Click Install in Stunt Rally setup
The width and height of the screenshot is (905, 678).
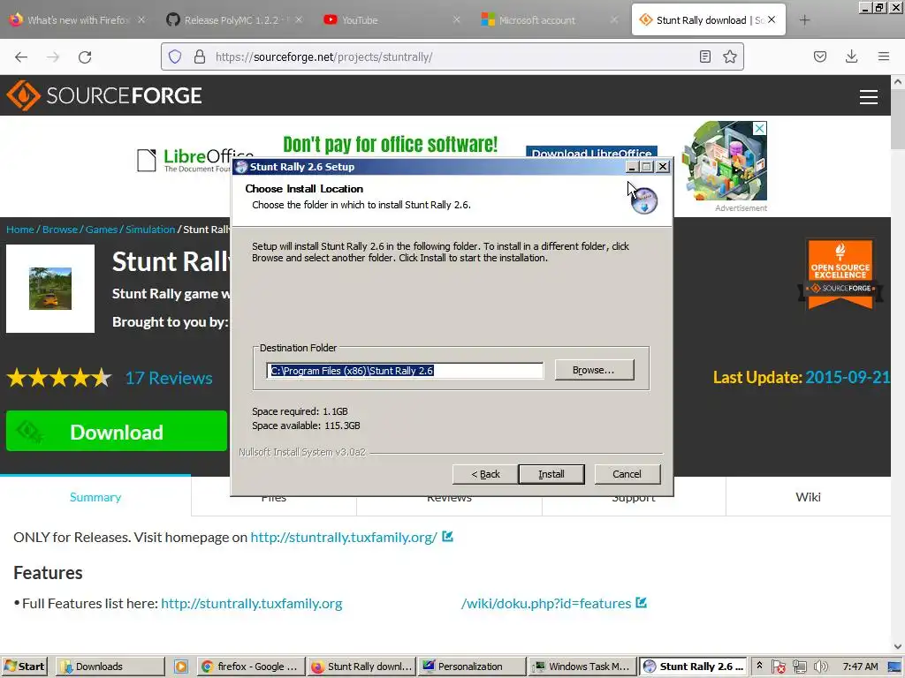click(551, 474)
